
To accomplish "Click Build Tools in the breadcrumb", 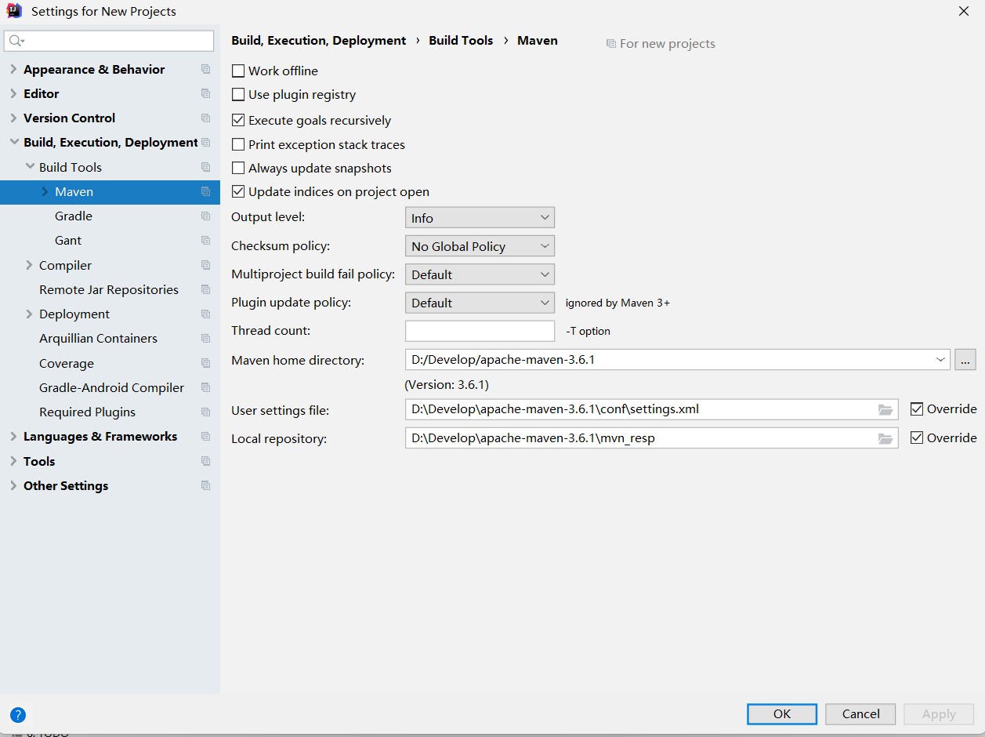I will pyautogui.click(x=461, y=40).
